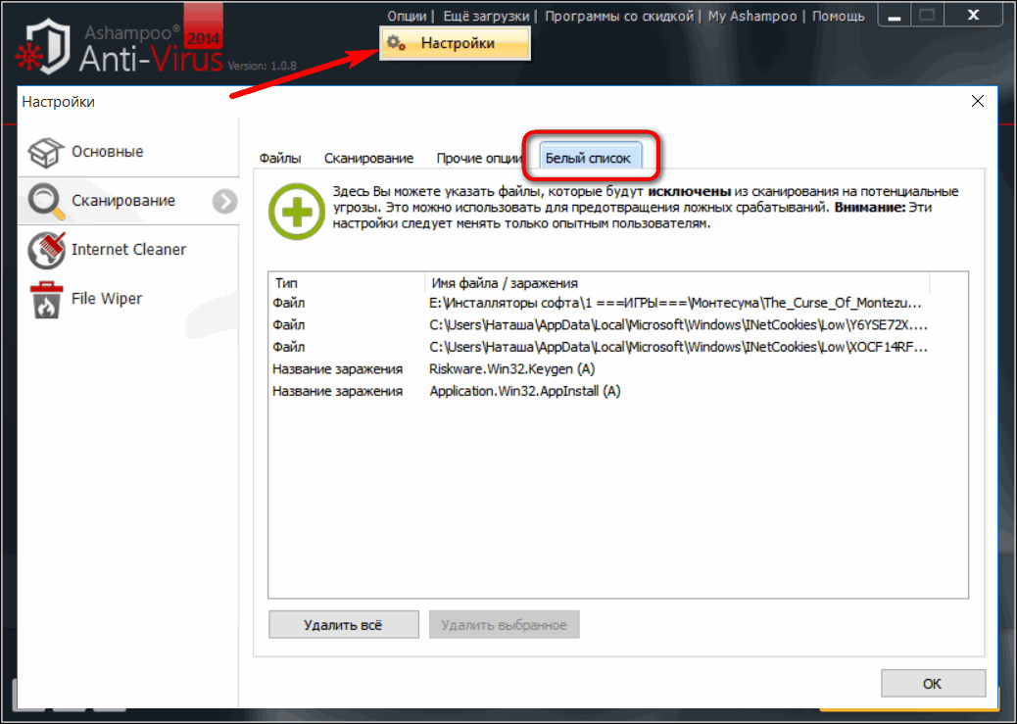
Task: Click the gear icon on Настройки button
Action: (x=396, y=43)
